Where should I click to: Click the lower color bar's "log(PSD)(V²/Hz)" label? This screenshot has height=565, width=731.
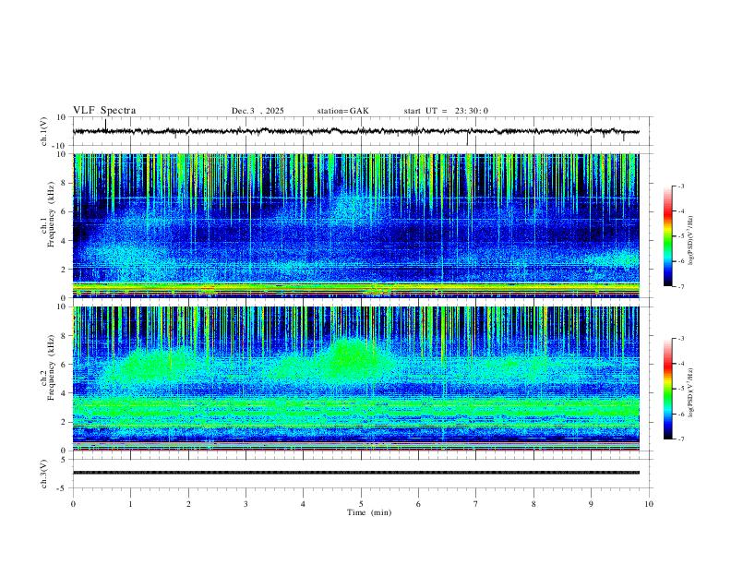691,392
